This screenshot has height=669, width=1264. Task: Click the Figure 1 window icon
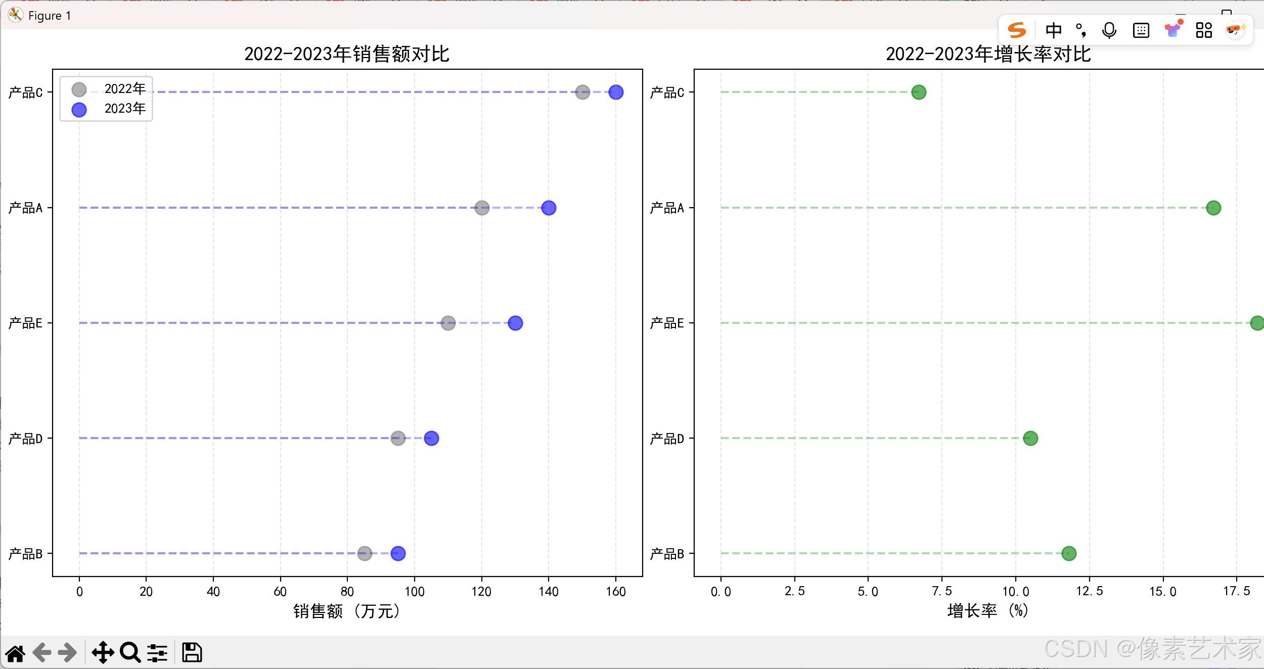pyautogui.click(x=15, y=15)
